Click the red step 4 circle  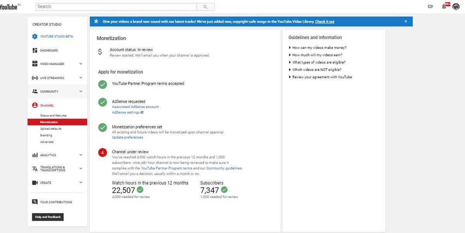[102, 152]
